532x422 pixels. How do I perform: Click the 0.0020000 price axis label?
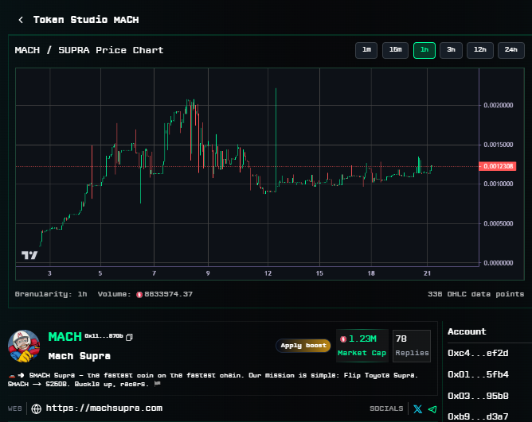coord(498,106)
